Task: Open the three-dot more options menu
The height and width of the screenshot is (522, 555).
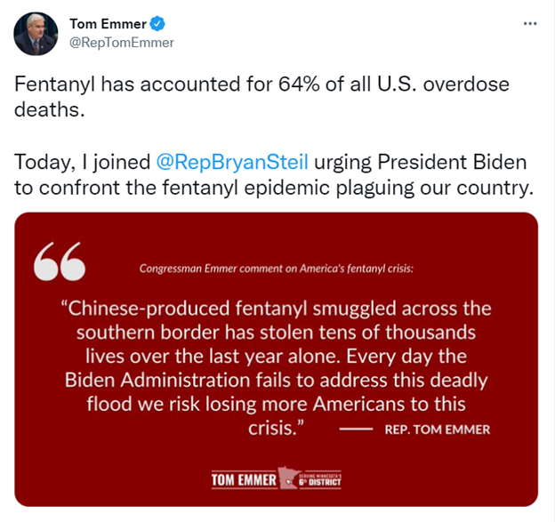Action: click(x=531, y=23)
